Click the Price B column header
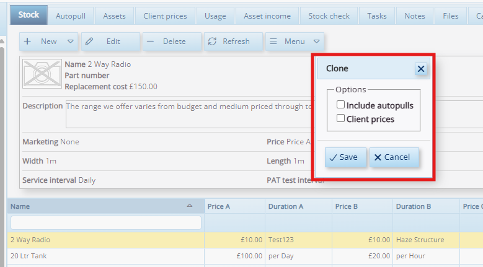This screenshot has height=267, width=483. click(362, 206)
